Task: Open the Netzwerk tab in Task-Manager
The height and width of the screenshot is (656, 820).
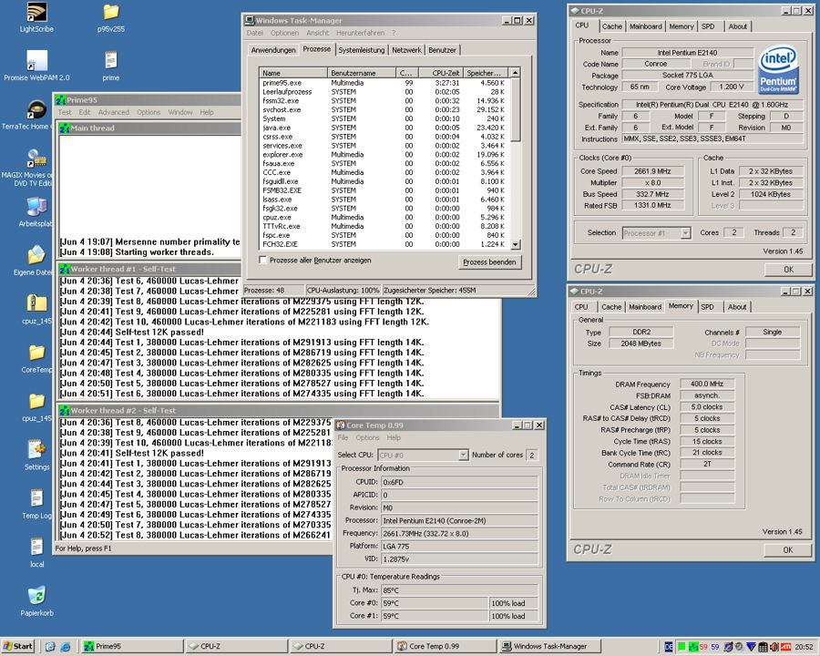Action: point(407,50)
